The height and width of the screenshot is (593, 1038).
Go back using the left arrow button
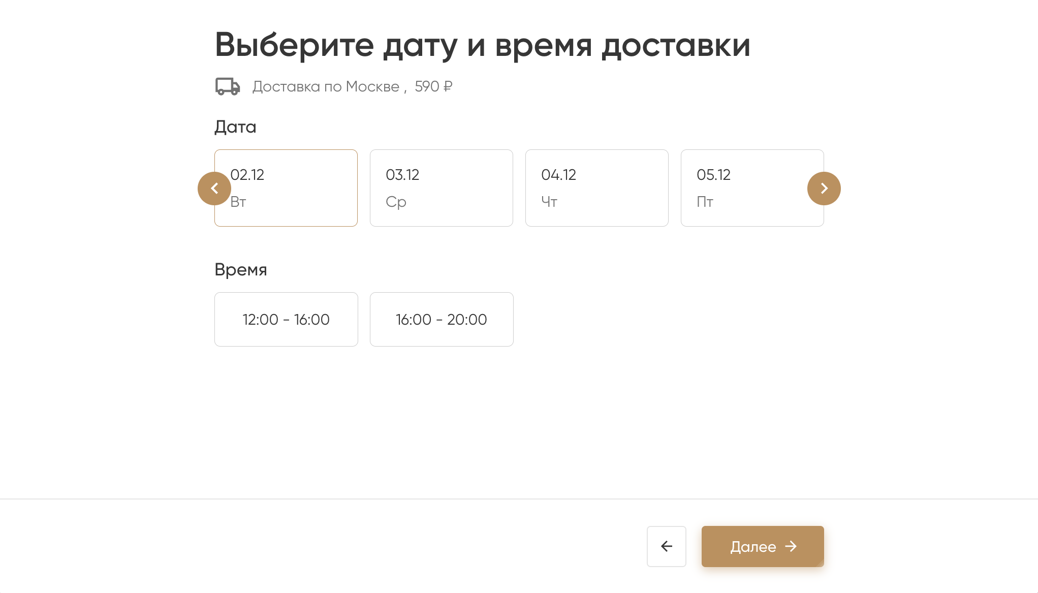coord(666,546)
